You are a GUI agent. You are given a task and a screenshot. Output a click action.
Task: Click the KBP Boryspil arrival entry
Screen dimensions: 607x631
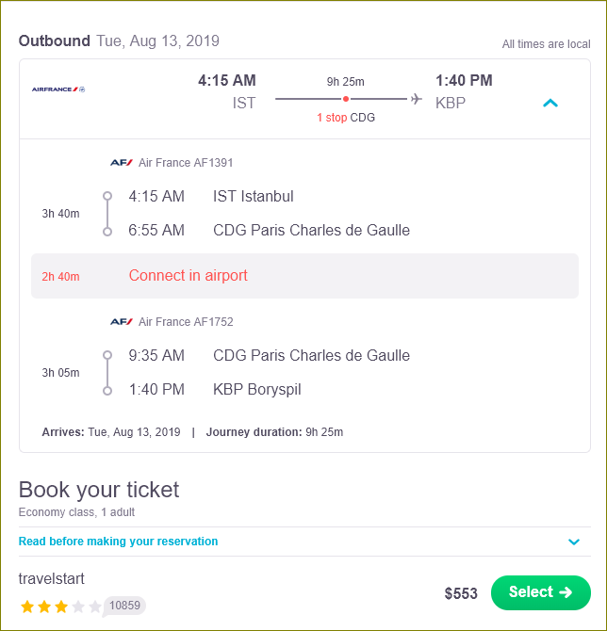257,390
